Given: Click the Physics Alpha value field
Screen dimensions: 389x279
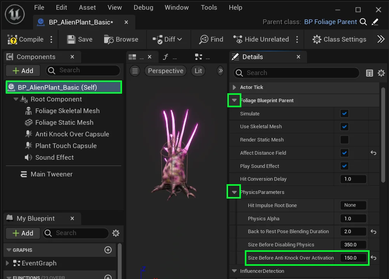Looking at the screenshot, I should pos(353,218).
